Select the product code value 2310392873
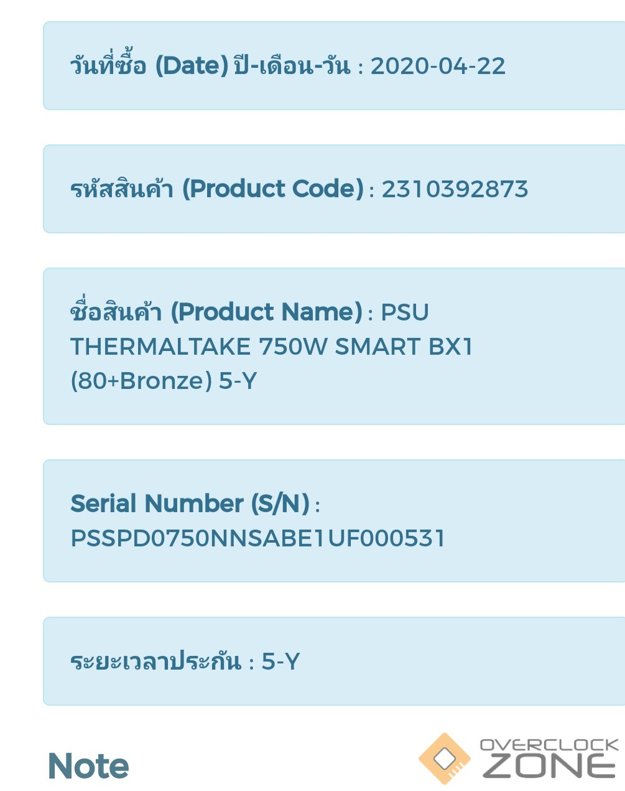 pyautogui.click(x=455, y=189)
